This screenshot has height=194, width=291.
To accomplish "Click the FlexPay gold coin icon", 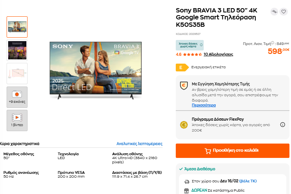I will click(x=184, y=125).
